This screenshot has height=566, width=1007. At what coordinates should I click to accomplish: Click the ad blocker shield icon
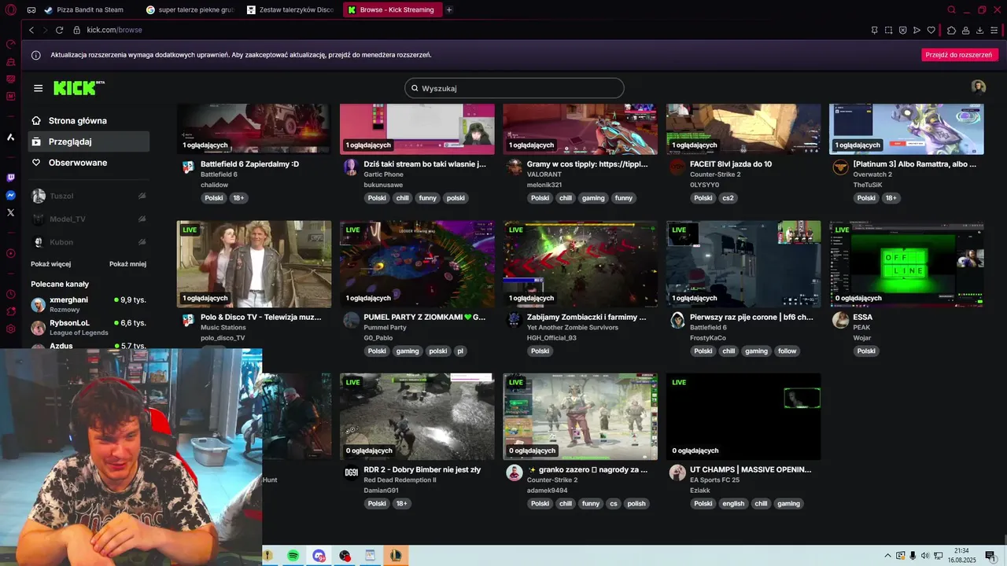click(x=902, y=30)
